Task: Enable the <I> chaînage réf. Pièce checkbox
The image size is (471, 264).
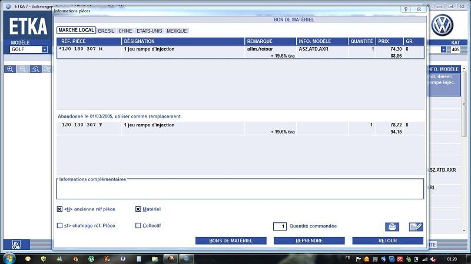Action: (x=59, y=226)
